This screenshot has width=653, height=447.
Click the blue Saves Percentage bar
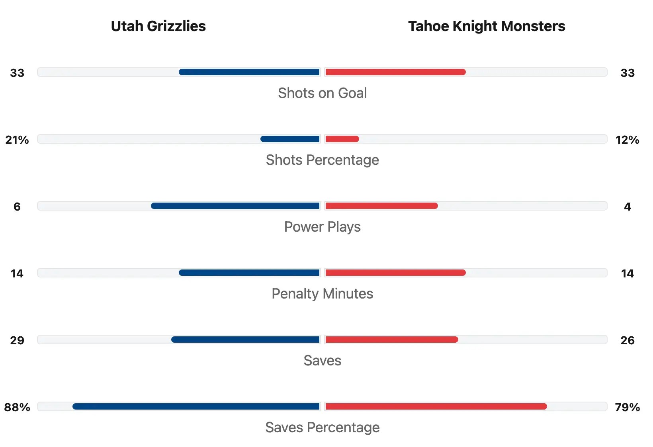tap(196, 406)
